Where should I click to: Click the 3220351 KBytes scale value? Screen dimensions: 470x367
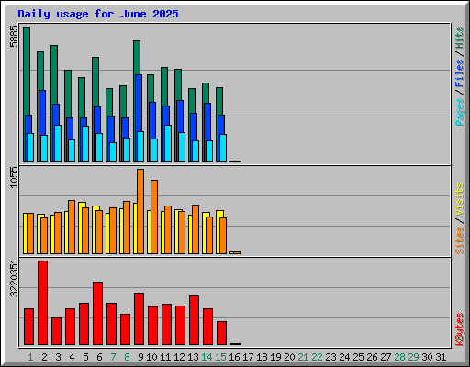click(x=14, y=278)
